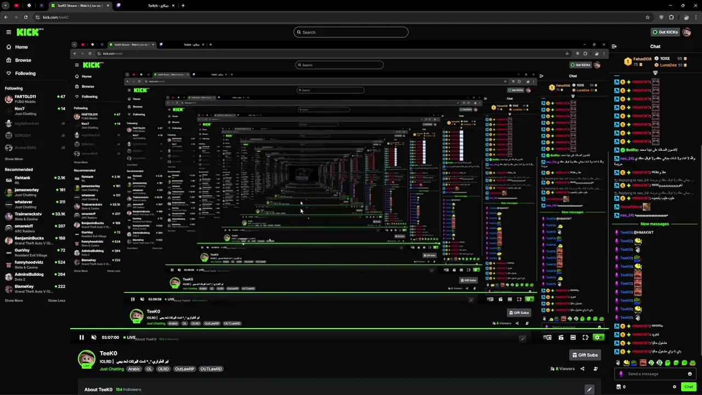The image size is (702, 395).
Task: Click the Kick search field
Action: click(351, 32)
